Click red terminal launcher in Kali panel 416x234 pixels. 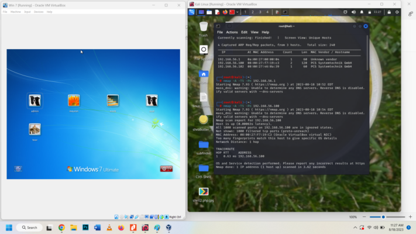click(x=232, y=12)
